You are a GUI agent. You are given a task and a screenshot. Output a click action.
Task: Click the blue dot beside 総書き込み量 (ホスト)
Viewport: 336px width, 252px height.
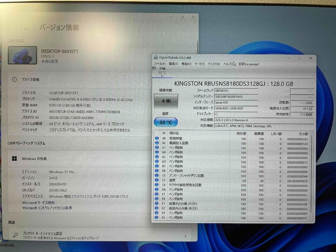point(157,203)
